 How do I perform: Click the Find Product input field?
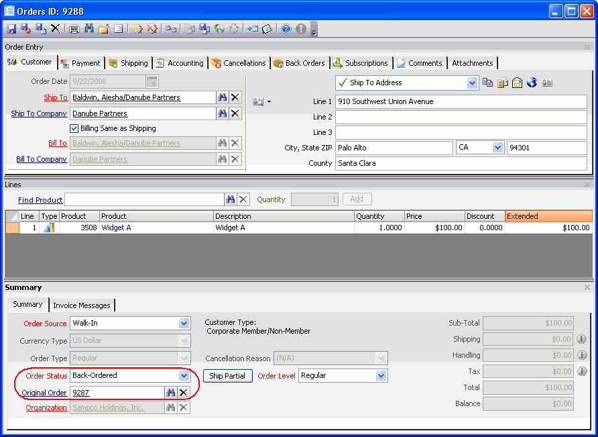click(144, 199)
